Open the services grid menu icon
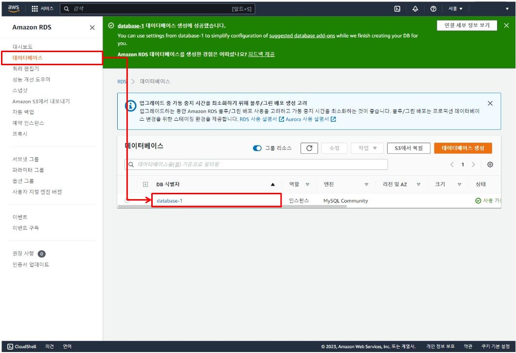516x353 pixels. (x=35, y=9)
